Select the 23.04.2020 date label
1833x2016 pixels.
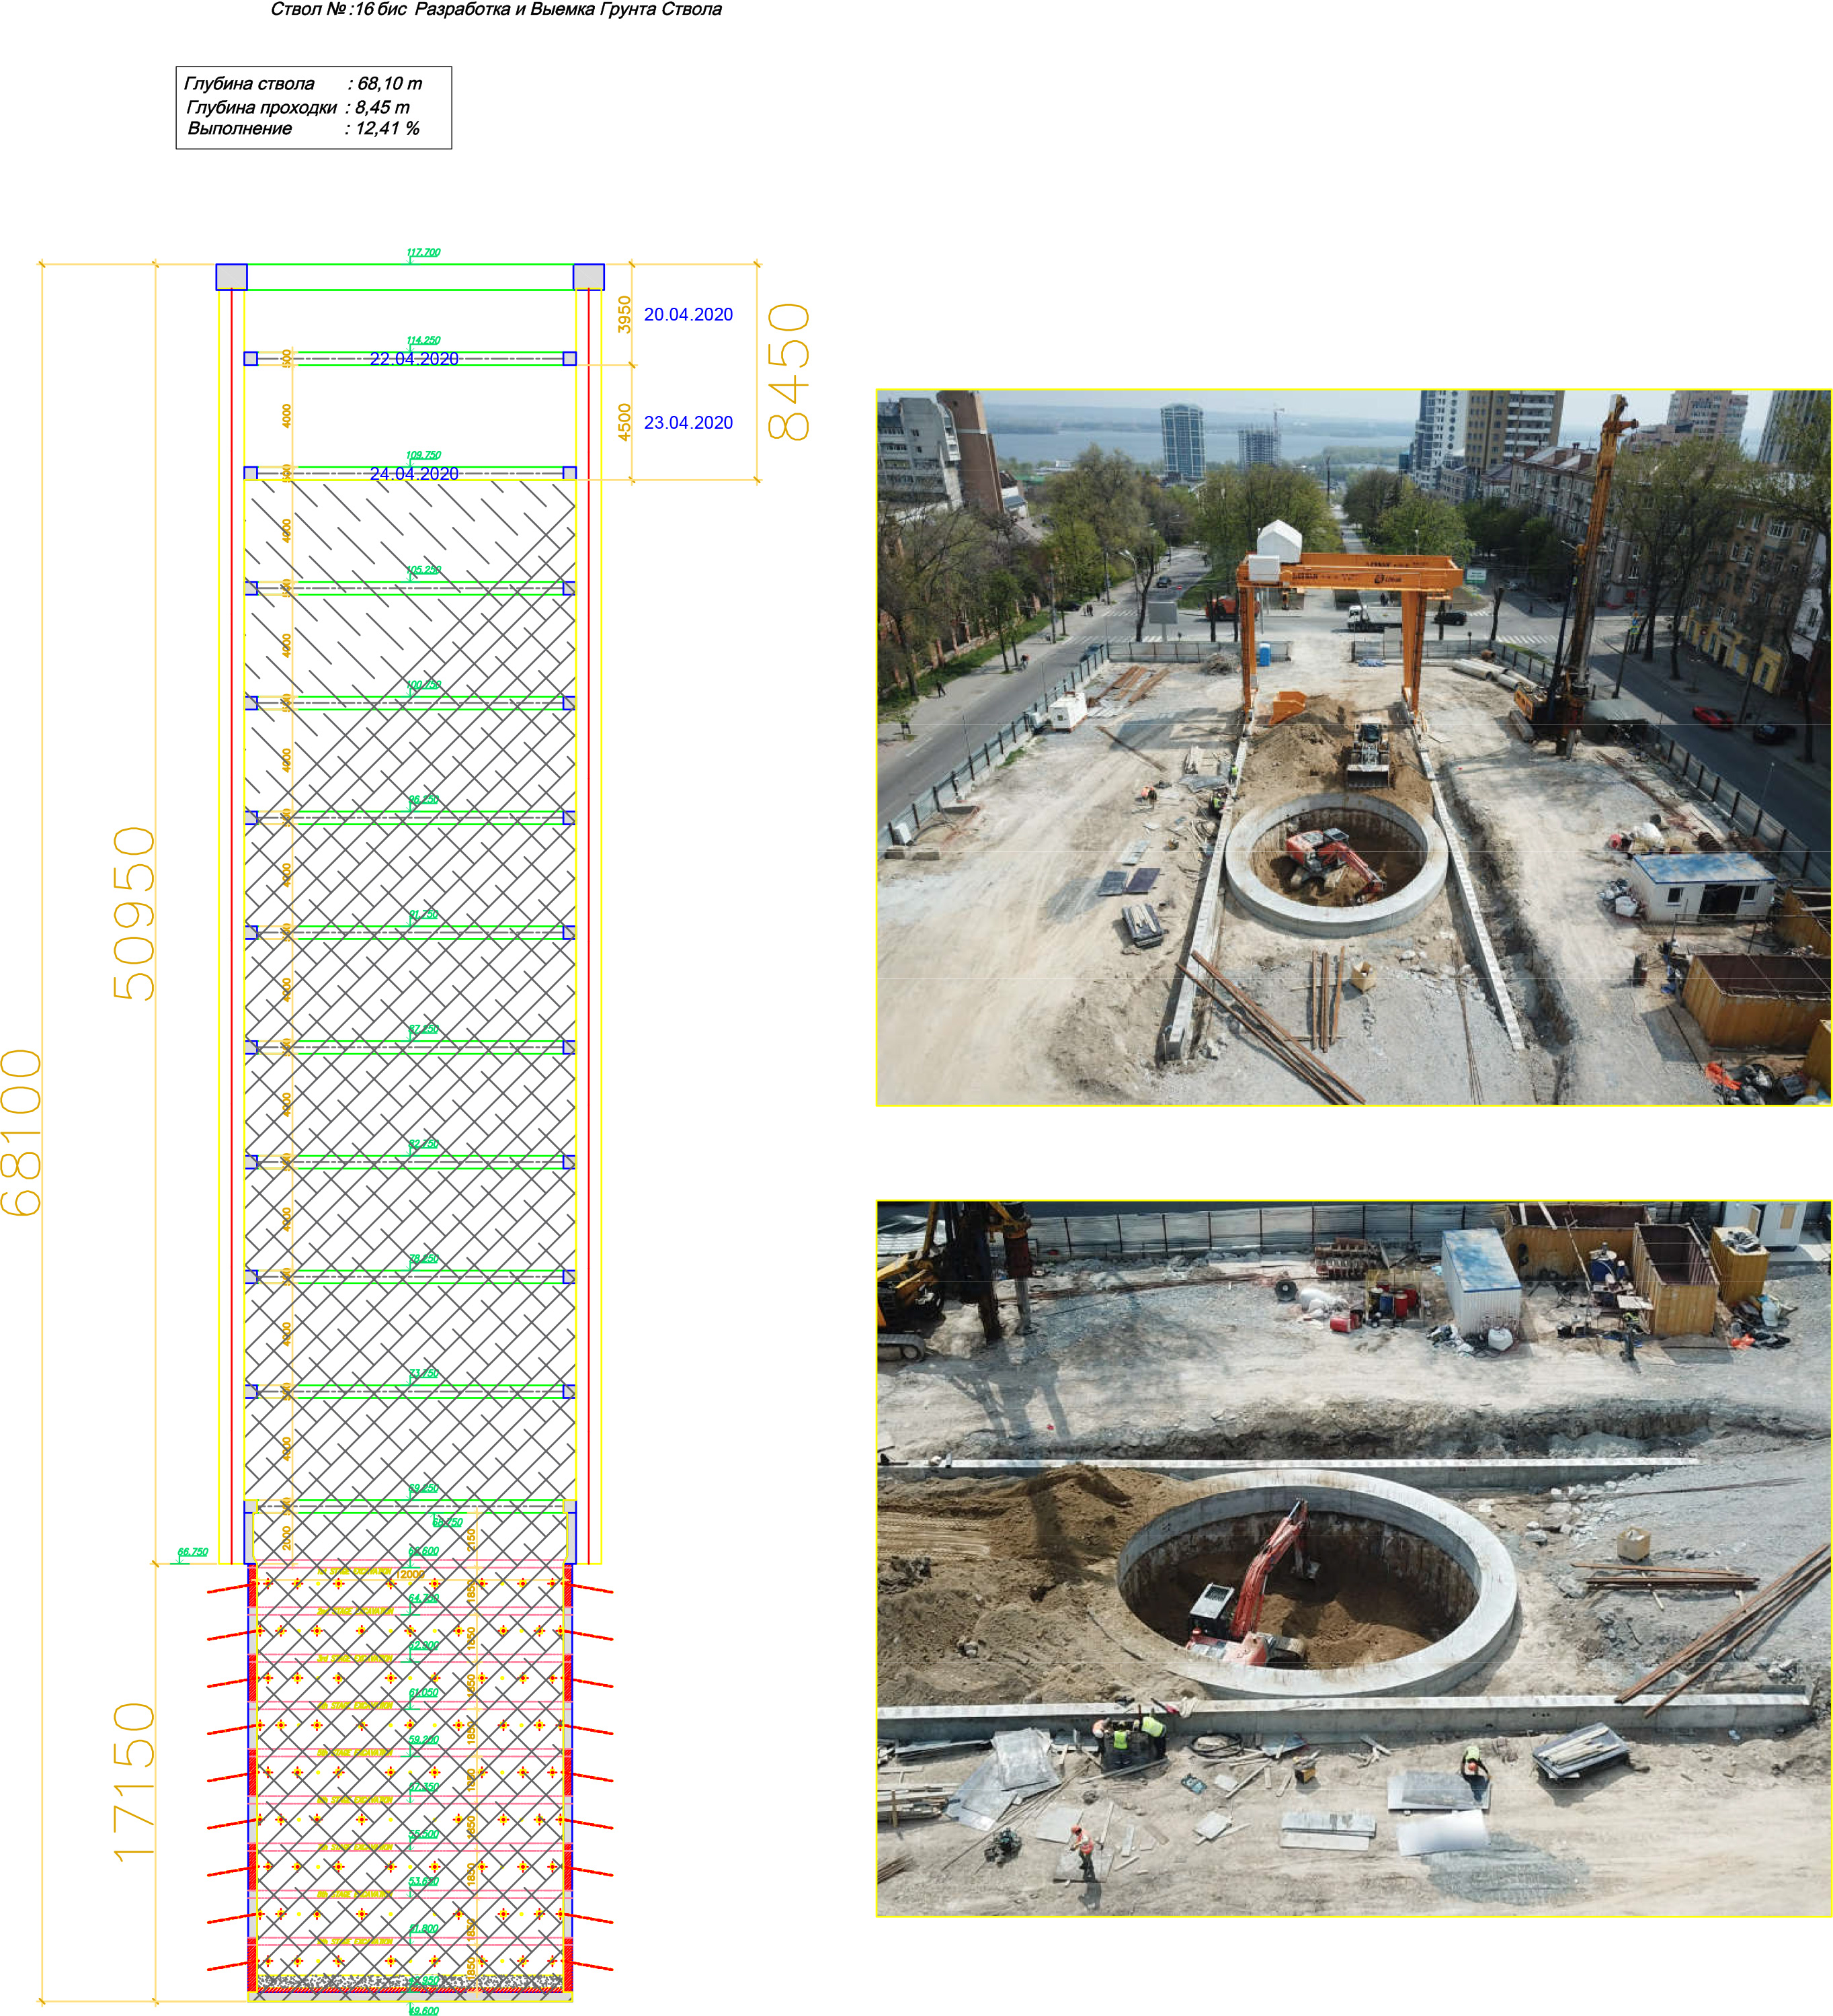[688, 422]
